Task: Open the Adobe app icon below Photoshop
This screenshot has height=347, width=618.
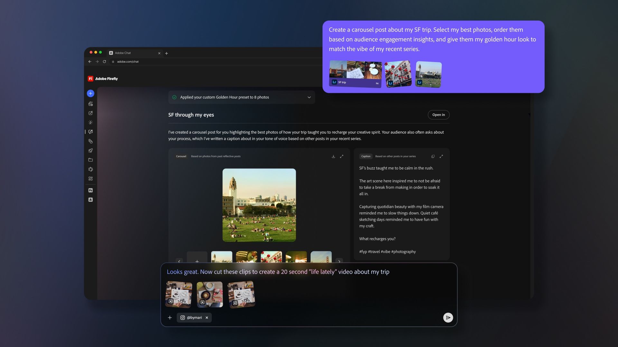Action: click(90, 200)
